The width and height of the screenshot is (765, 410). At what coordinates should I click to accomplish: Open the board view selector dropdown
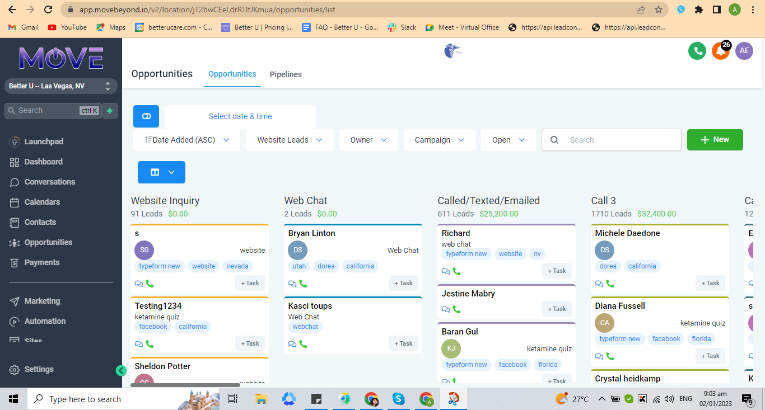coord(161,172)
